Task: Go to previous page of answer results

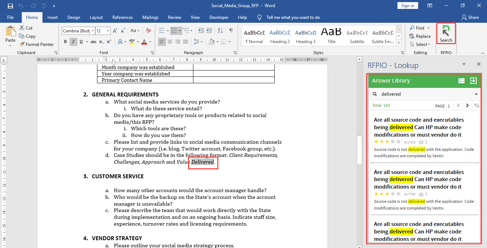Action: (x=459, y=106)
